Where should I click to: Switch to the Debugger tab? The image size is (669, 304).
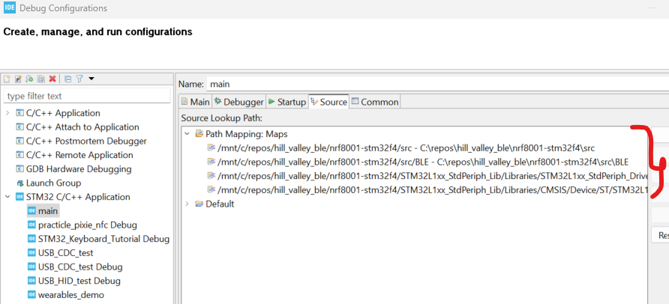(x=239, y=102)
